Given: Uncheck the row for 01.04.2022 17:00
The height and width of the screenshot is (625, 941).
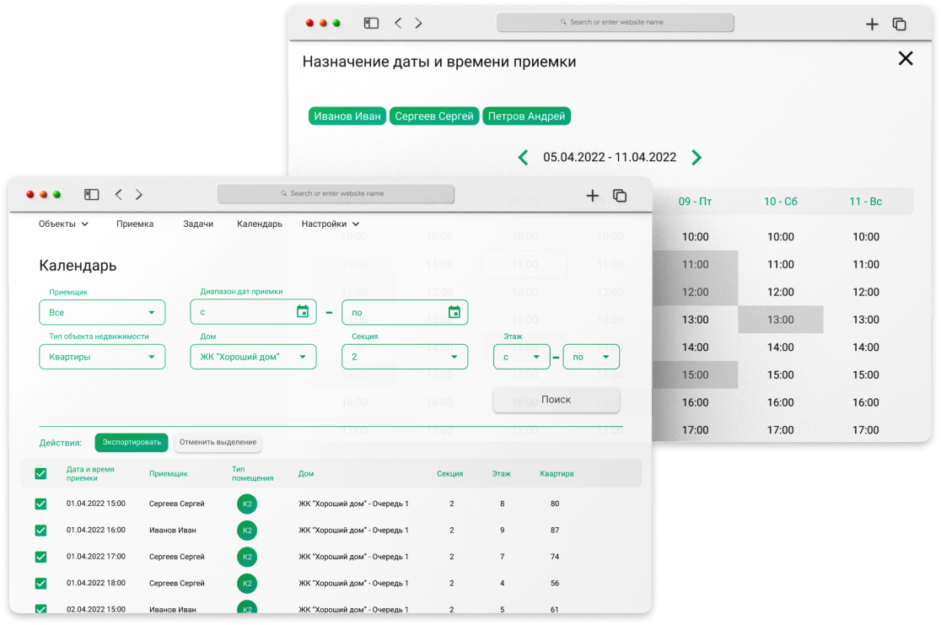Looking at the screenshot, I should 40,557.
